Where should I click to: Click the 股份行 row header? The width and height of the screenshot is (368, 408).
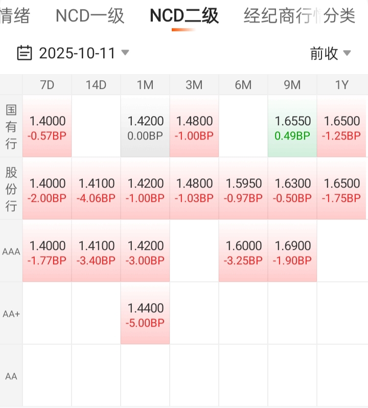[x=11, y=189]
